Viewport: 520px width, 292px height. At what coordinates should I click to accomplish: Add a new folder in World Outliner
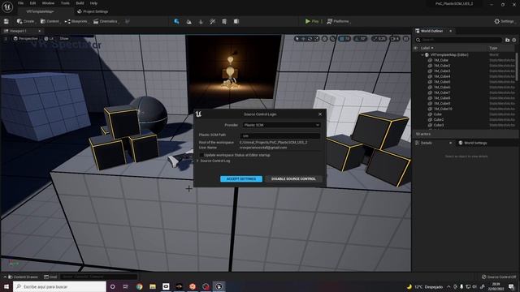pyautogui.click(x=507, y=40)
